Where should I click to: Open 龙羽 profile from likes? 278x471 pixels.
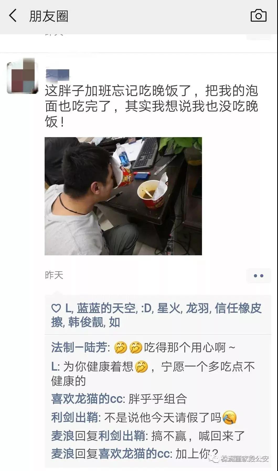(197, 308)
